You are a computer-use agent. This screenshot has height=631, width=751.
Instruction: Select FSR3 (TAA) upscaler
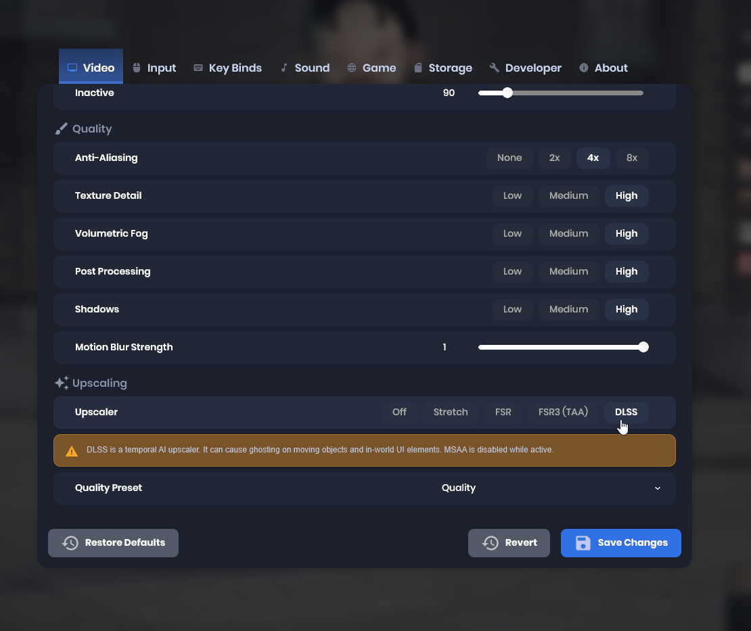[563, 412]
